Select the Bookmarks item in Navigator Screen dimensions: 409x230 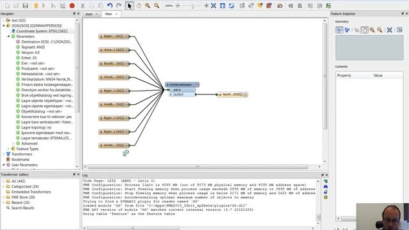pyautogui.click(x=20, y=159)
